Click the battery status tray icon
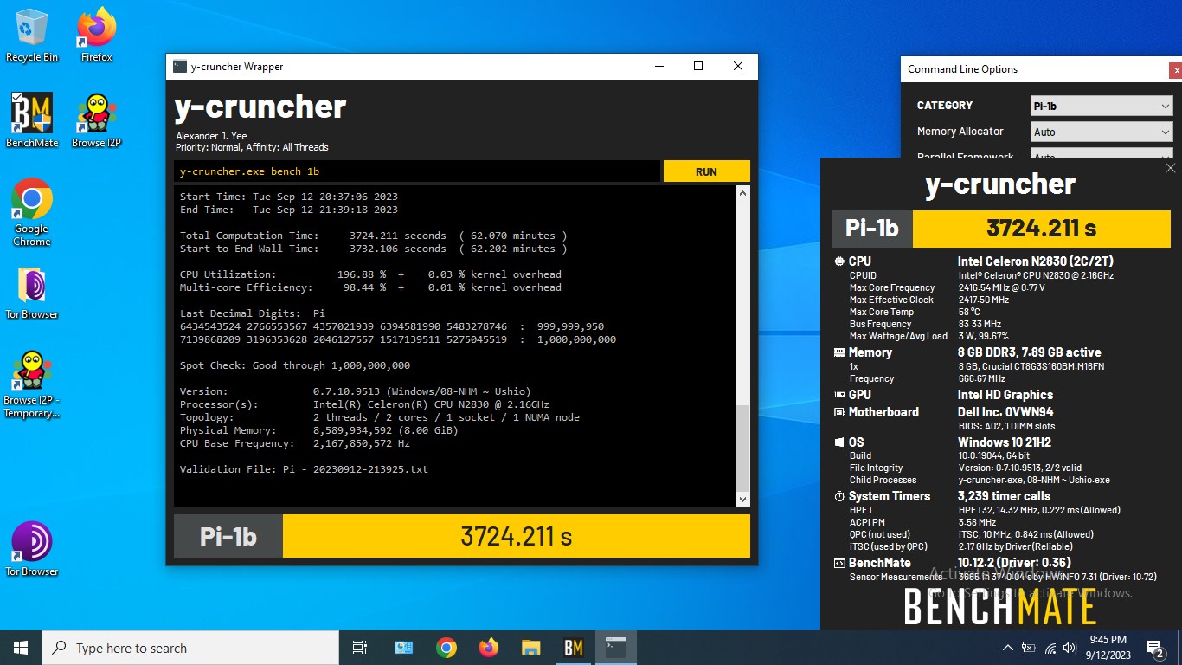Viewport: 1182px width, 665px height. pos(1029,648)
